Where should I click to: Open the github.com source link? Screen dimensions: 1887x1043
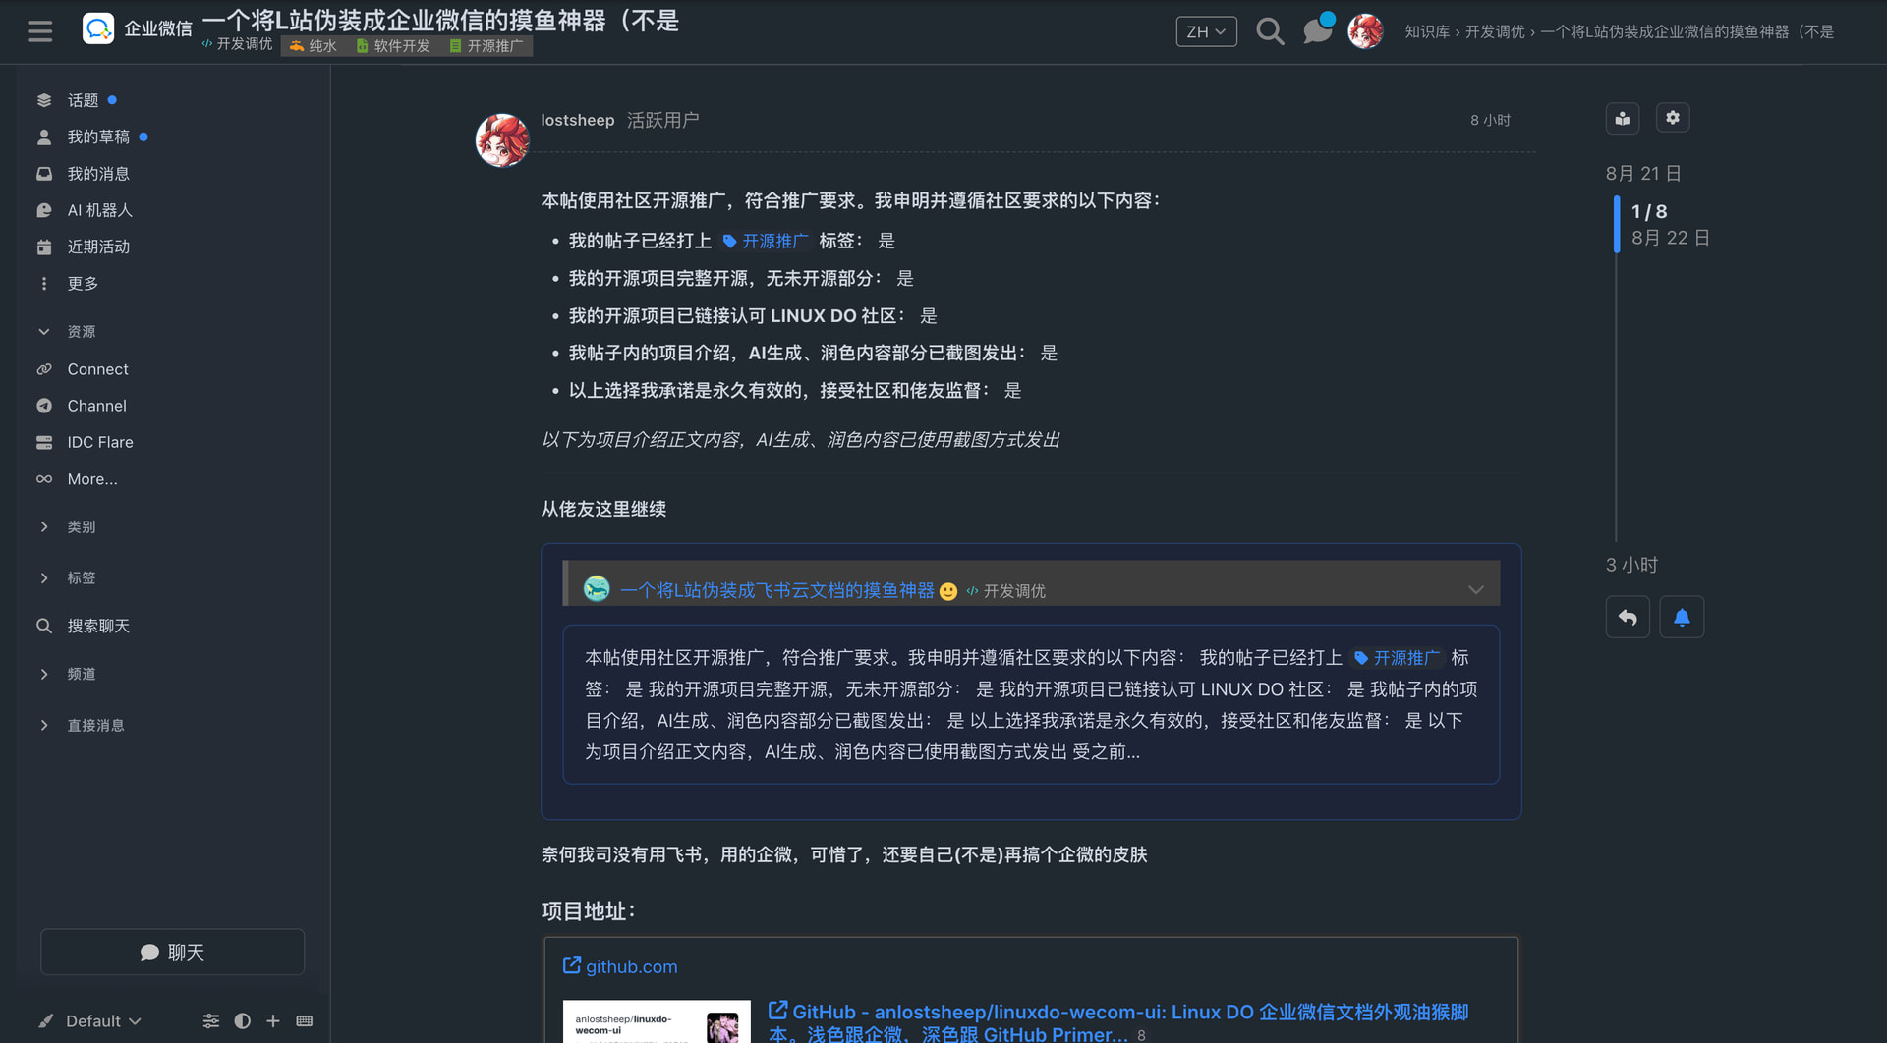631,966
